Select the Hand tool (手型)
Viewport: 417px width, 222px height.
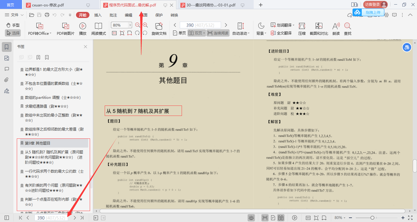(13, 25)
